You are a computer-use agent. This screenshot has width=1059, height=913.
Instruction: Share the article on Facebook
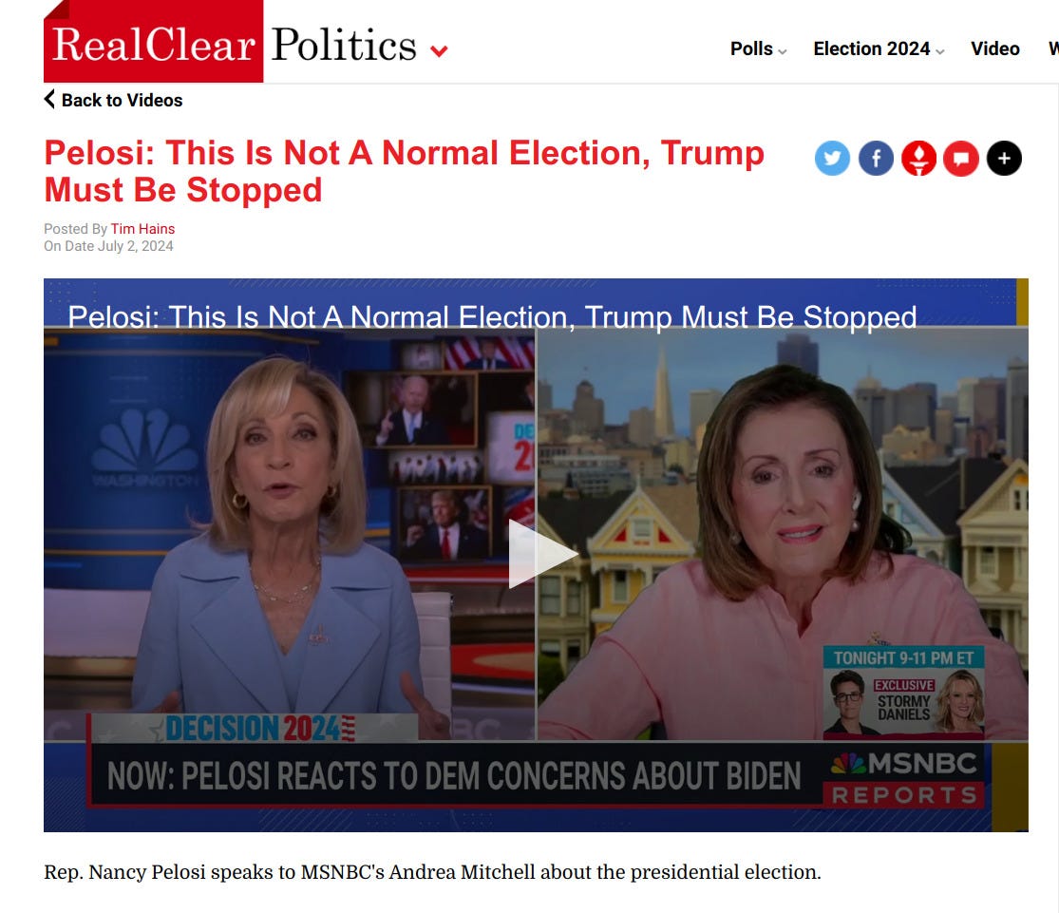click(x=876, y=158)
